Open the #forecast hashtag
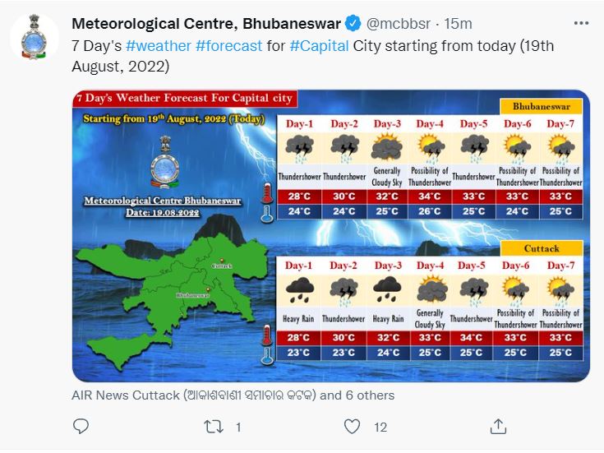 point(228,46)
